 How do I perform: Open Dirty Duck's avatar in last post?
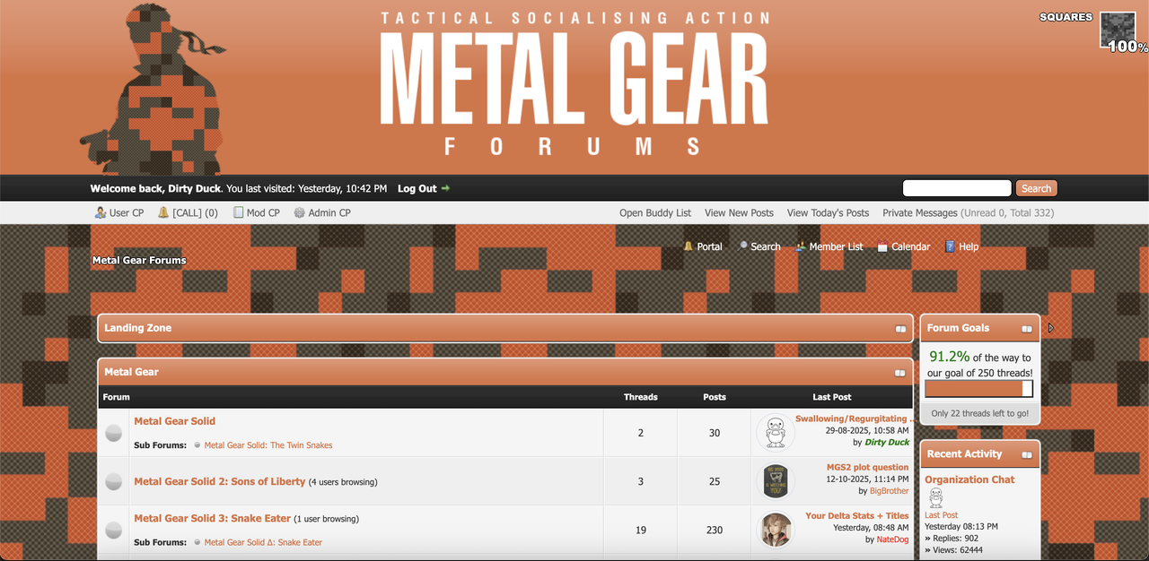(x=776, y=432)
